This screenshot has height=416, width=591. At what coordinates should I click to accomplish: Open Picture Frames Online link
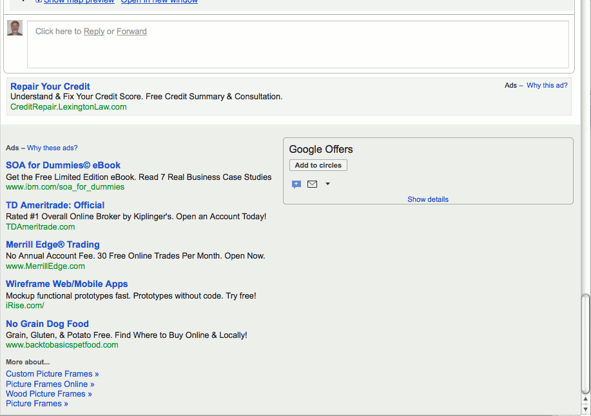tap(50, 384)
